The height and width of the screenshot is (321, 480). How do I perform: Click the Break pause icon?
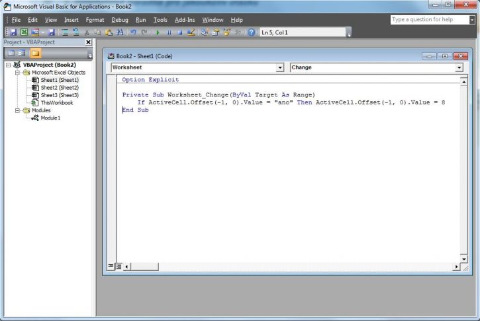169,32
